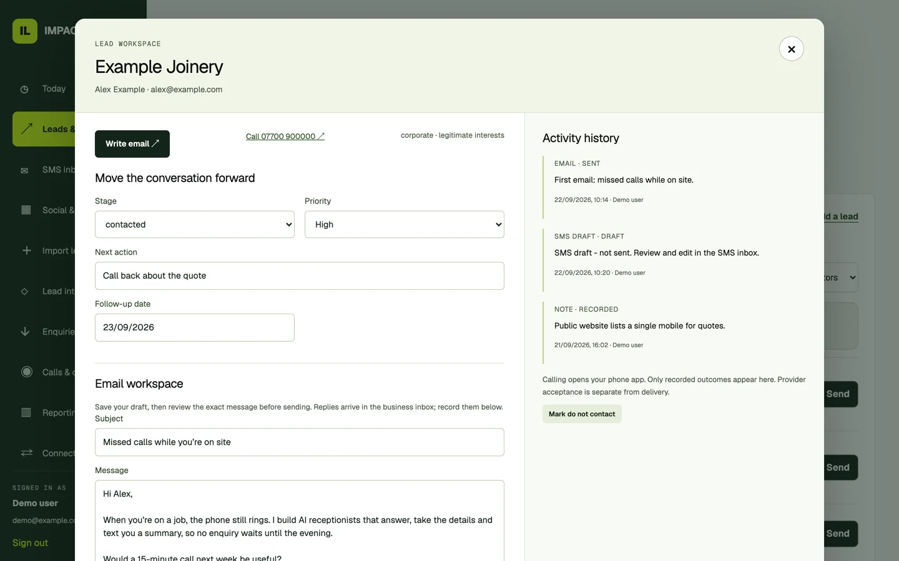This screenshot has width=899, height=561.
Task: Click Mark do not contact button
Action: 582,414
